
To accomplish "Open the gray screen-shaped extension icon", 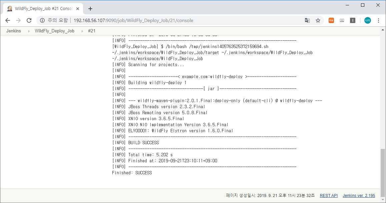I will [x=342, y=20].
